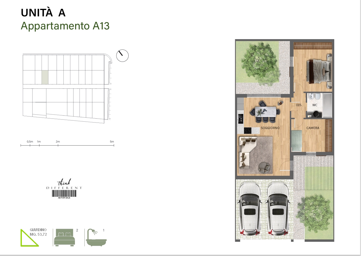This screenshot has width=361, height=256.
Task: Click the north compass indicator
Action: coord(123,56)
